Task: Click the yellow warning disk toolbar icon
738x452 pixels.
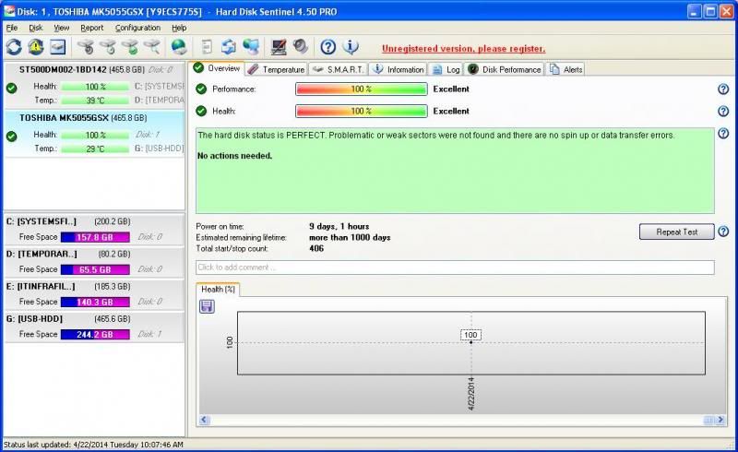Action: [36, 47]
